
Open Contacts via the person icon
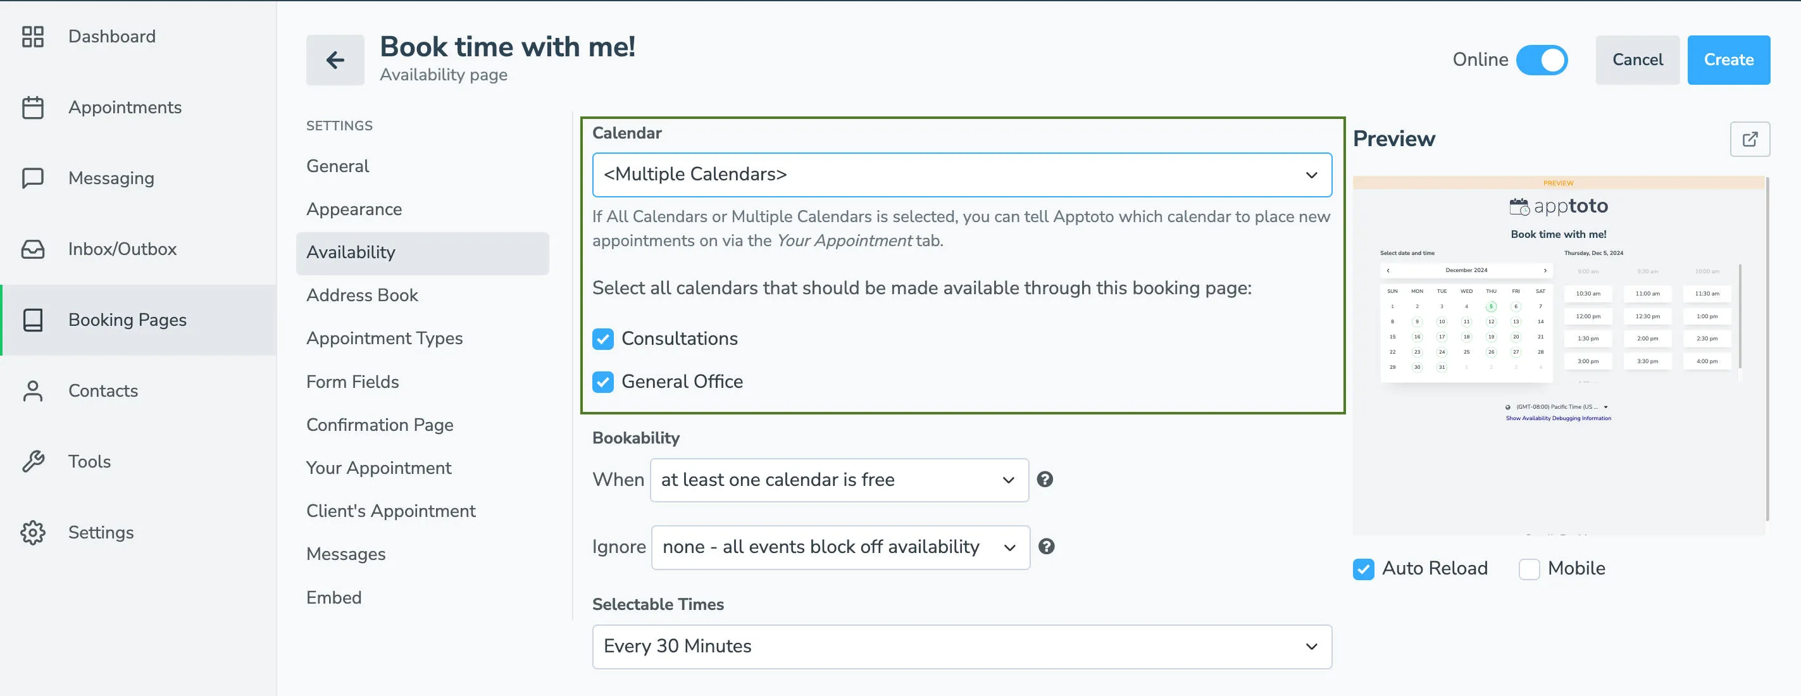click(33, 390)
